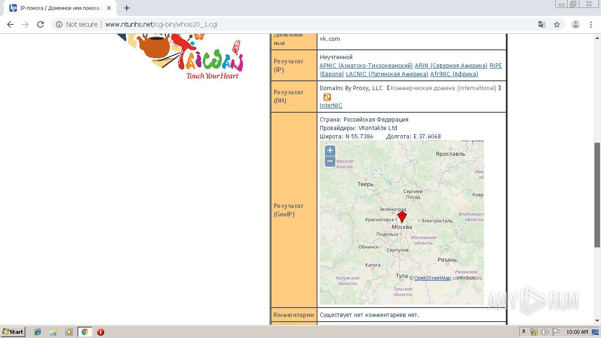
Task: Open the OpenStreetMap attribution link
Action: coord(432,278)
